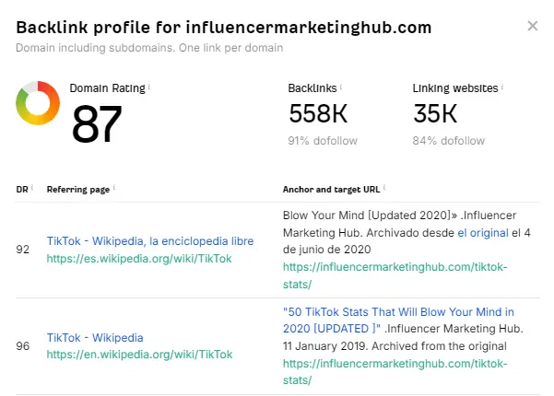554x396 pixels.
Task: Close the backlink profile panel
Action: [x=533, y=26]
